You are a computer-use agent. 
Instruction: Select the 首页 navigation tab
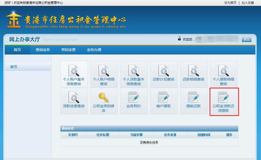(17, 50)
